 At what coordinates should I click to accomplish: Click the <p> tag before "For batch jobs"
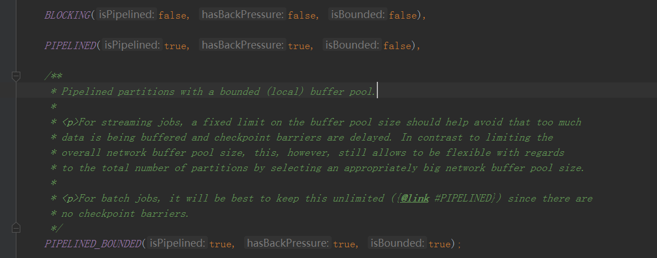click(70, 198)
